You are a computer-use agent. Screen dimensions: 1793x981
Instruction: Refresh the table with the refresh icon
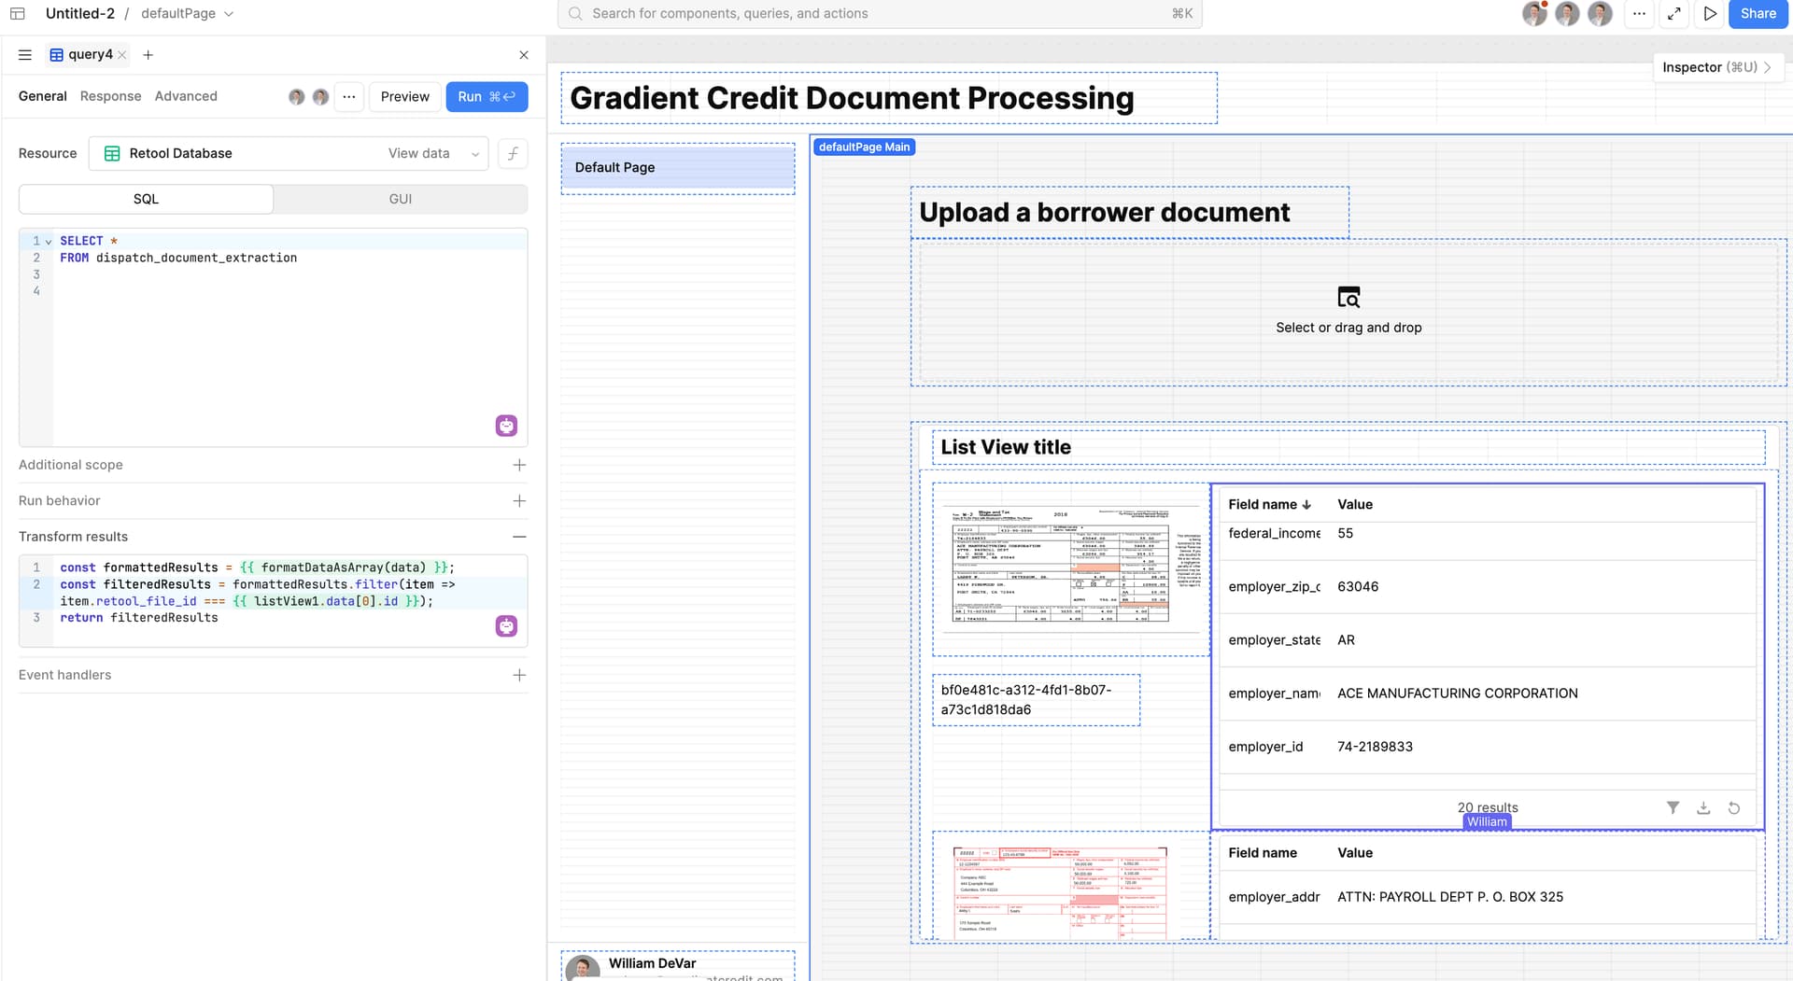[x=1733, y=807]
